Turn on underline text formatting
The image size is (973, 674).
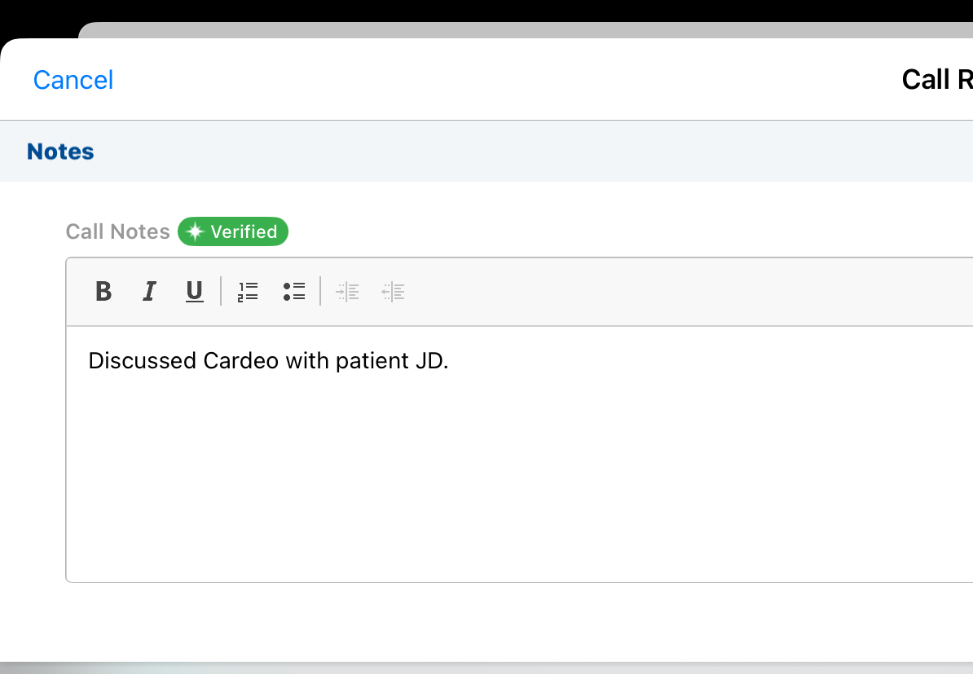(194, 291)
